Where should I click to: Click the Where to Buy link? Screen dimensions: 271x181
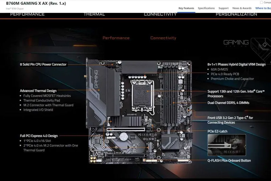(263, 8)
